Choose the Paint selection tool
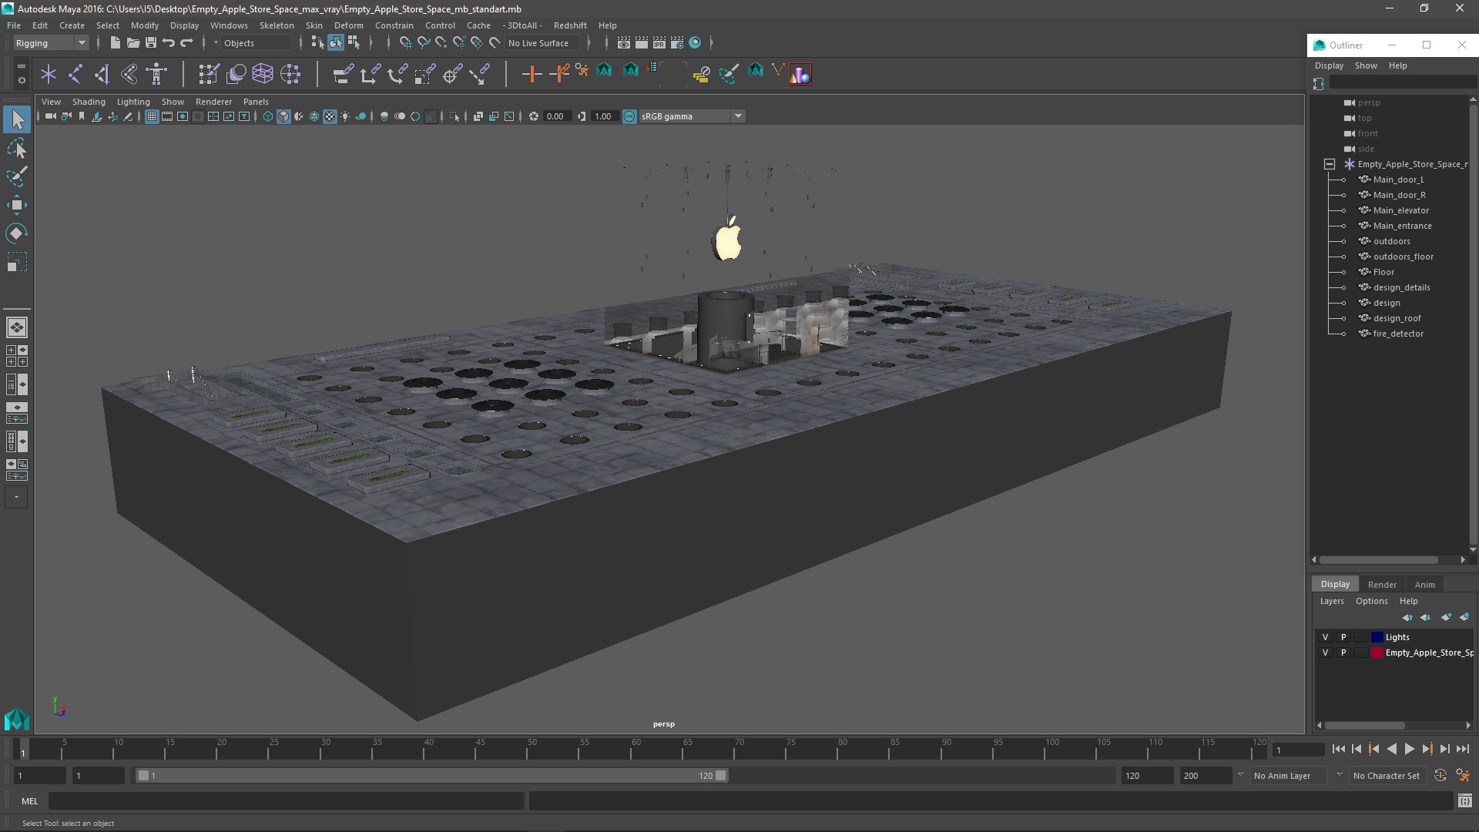The height and width of the screenshot is (832, 1479). [17, 176]
